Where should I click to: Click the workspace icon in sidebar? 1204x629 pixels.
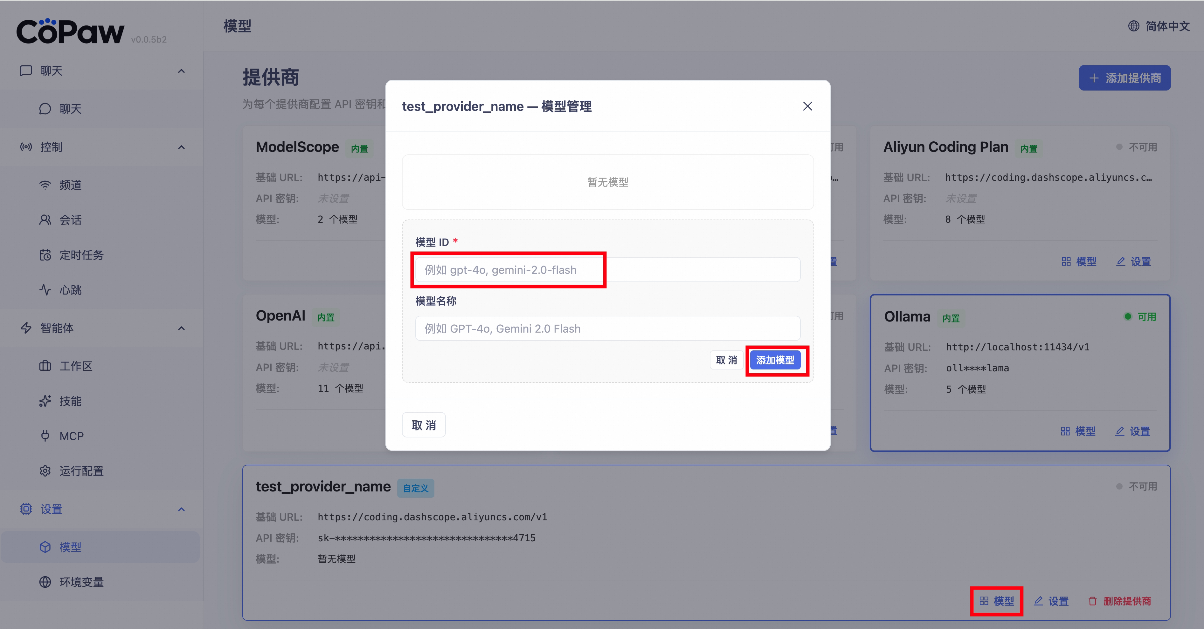tap(45, 366)
